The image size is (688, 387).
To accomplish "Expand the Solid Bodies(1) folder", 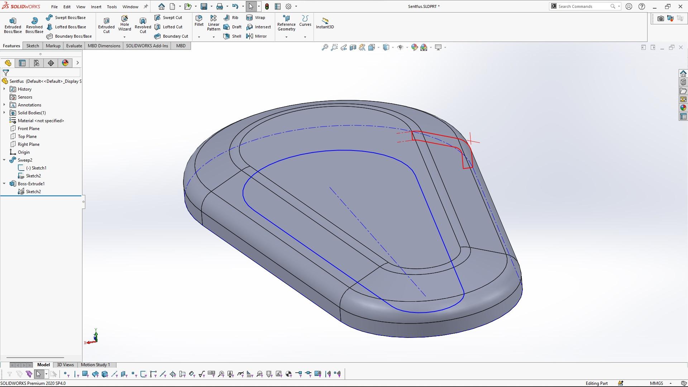I will coord(4,113).
